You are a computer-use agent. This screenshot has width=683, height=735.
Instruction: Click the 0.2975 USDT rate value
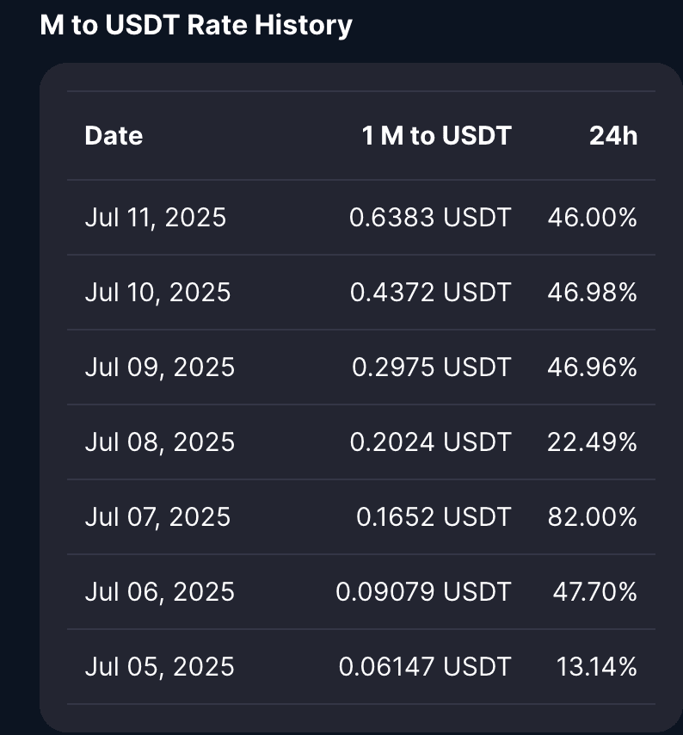pos(431,367)
